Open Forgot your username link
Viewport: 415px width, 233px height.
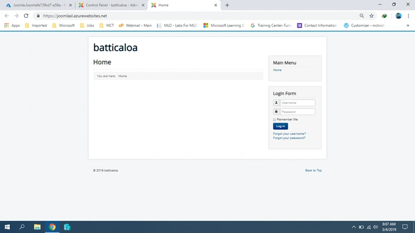pyautogui.click(x=289, y=133)
